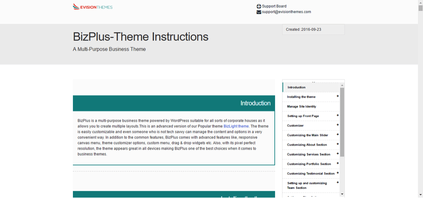Click the sidebar menu scrollbar thumb
Image resolution: width=423 pixels, height=198 pixels.
342,122
